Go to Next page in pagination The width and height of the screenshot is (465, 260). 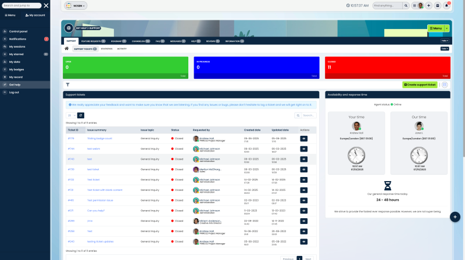pyautogui.click(x=308, y=258)
